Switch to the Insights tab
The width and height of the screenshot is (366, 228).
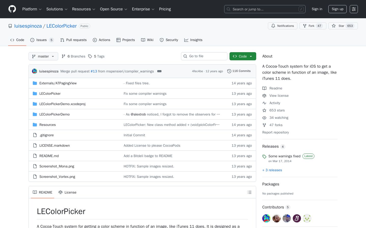pos(193,40)
